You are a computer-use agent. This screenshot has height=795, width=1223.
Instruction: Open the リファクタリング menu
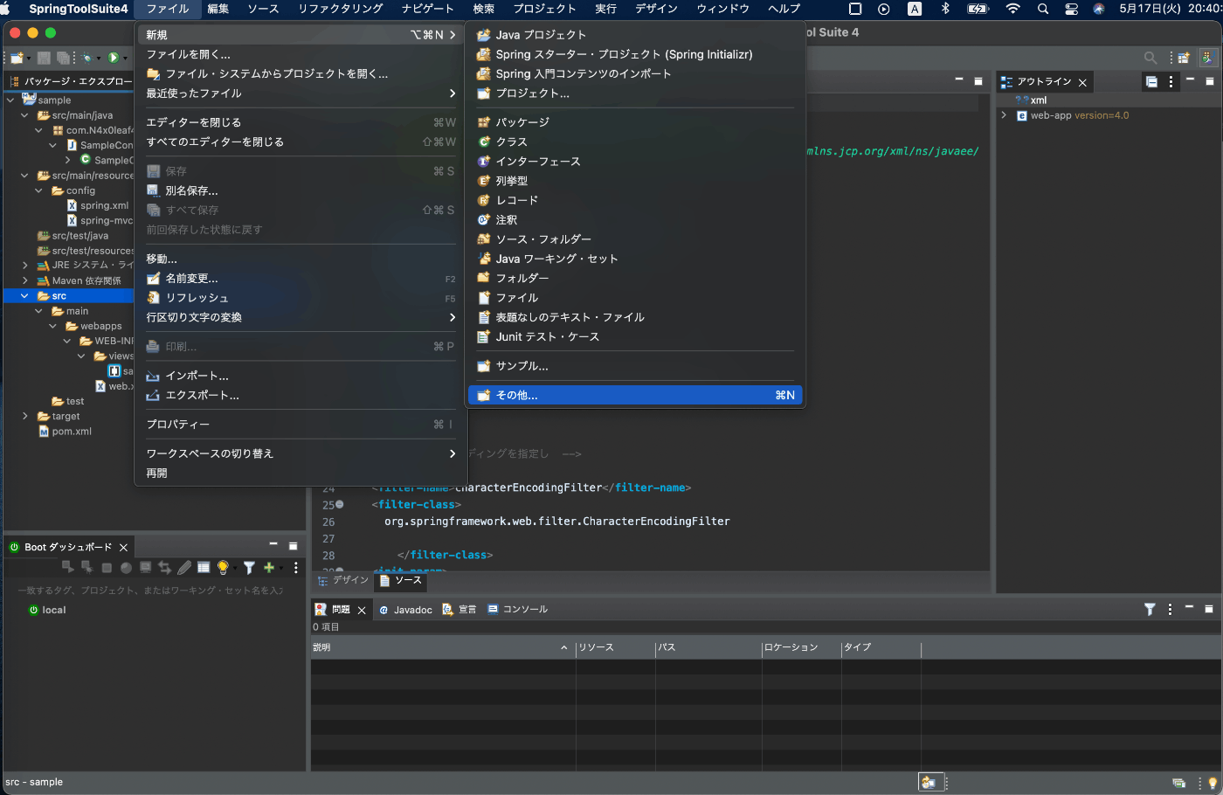point(341,9)
